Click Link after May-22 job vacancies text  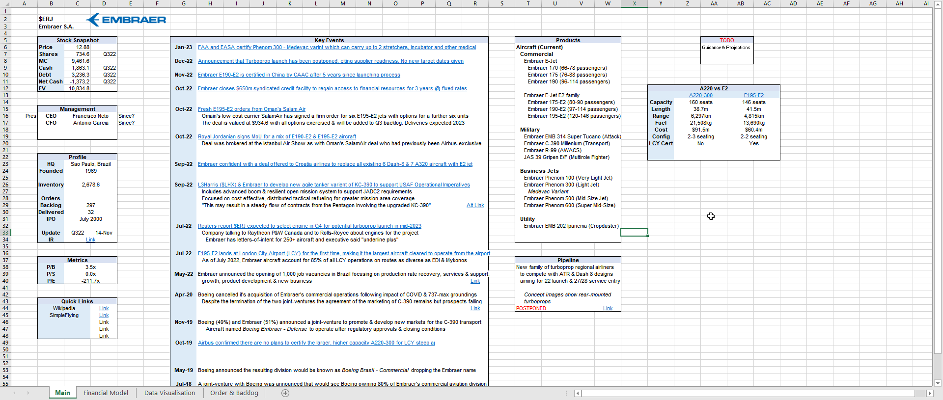pyautogui.click(x=475, y=281)
